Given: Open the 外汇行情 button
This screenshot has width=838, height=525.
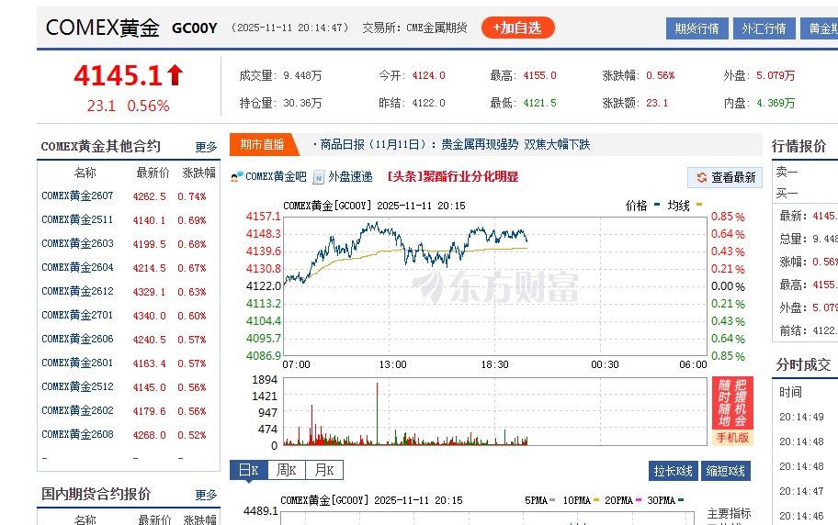Looking at the screenshot, I should [x=764, y=28].
